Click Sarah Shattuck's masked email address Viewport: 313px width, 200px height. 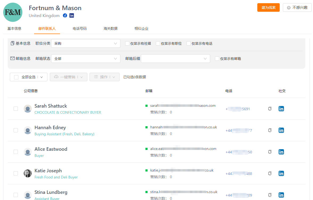[x=183, y=105]
